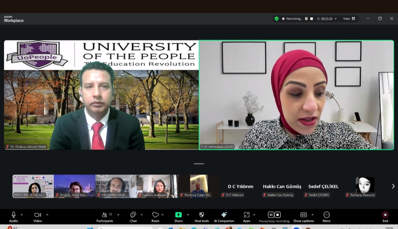Stop recording in the top bar

[311, 19]
